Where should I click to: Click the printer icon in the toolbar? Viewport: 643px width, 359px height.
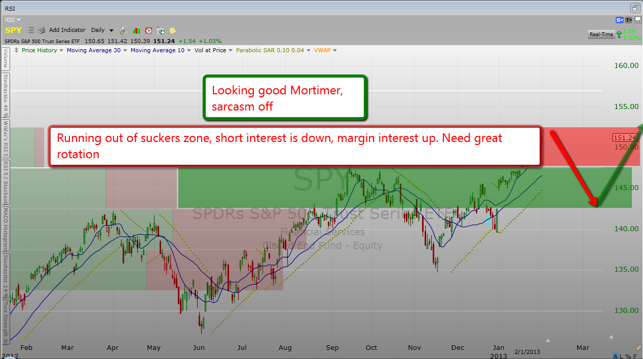point(42,30)
